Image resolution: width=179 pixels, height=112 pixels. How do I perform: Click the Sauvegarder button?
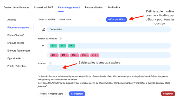[x=77, y=94]
